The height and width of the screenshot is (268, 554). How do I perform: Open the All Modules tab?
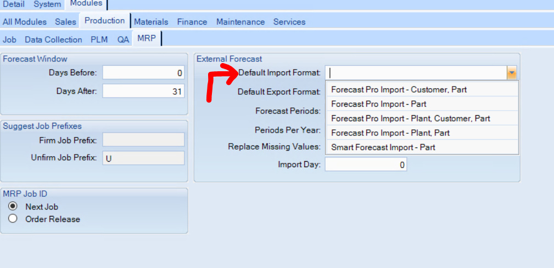(25, 22)
